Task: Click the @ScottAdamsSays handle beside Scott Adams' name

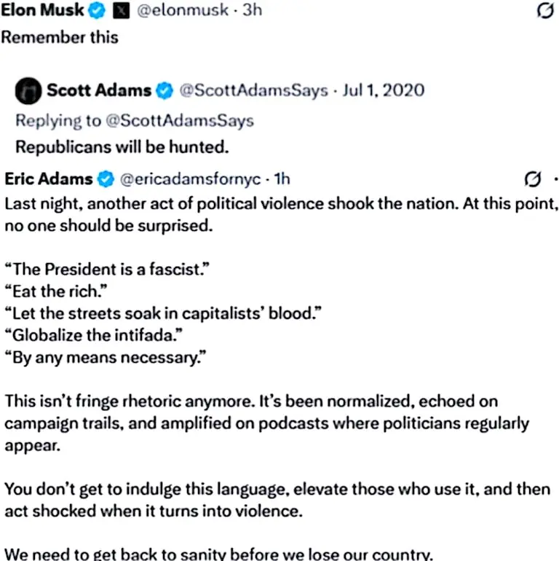Action: point(252,91)
